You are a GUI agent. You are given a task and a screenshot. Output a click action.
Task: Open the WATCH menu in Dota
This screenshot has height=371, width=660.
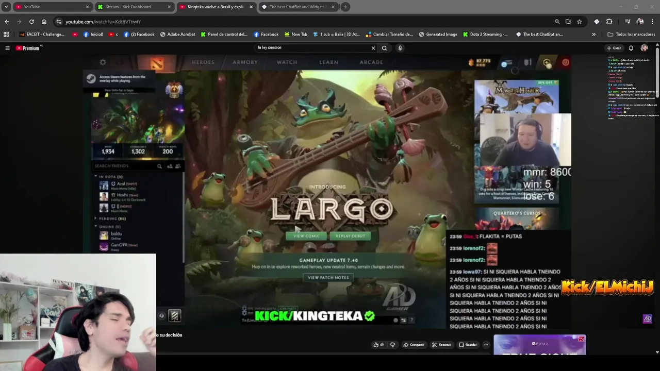[287, 62]
